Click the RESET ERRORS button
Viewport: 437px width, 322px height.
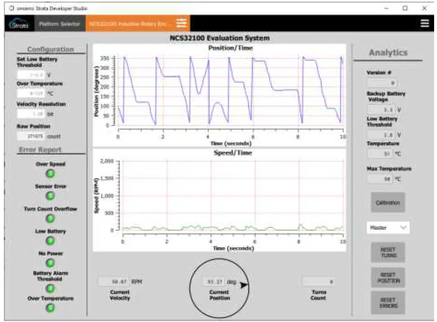point(389,302)
